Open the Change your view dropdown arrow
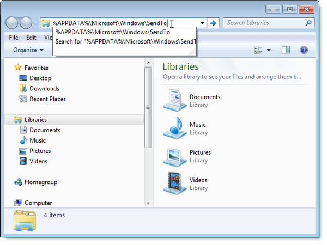The height and width of the screenshot is (245, 327). click(269, 50)
